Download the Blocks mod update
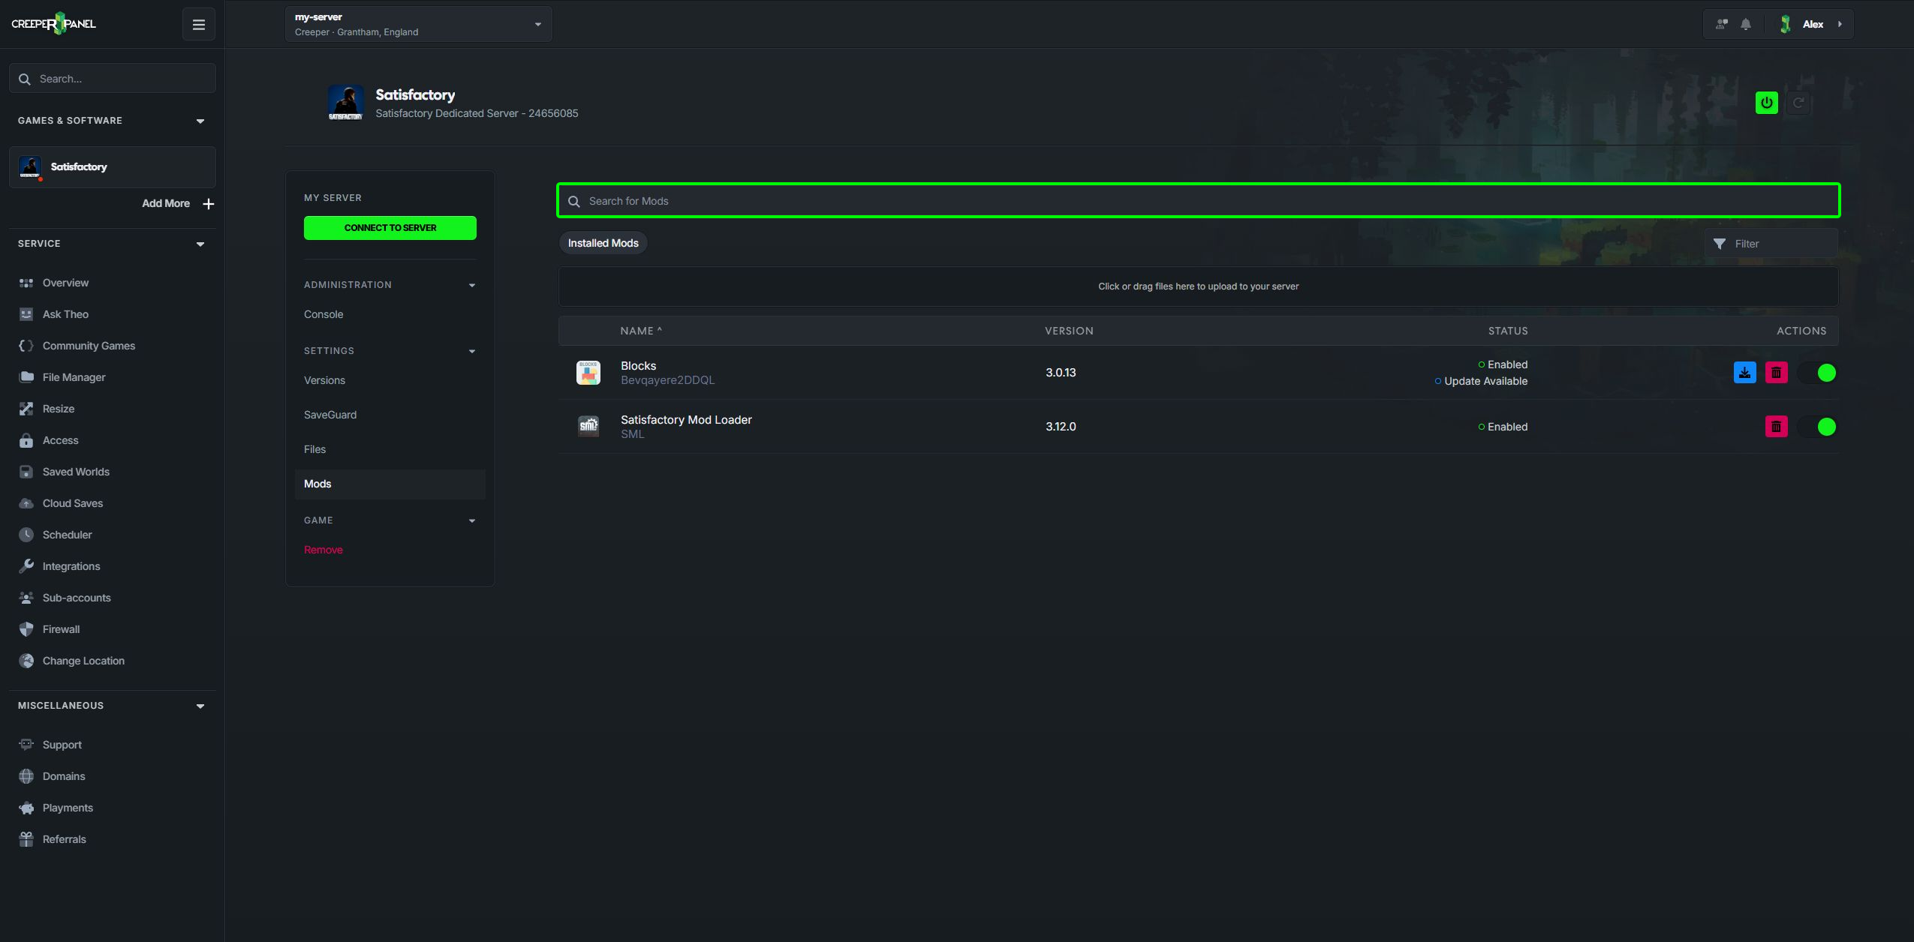Viewport: 1914px width, 942px height. point(1744,373)
